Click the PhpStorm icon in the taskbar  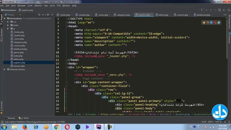pyautogui.click(x=99, y=127)
